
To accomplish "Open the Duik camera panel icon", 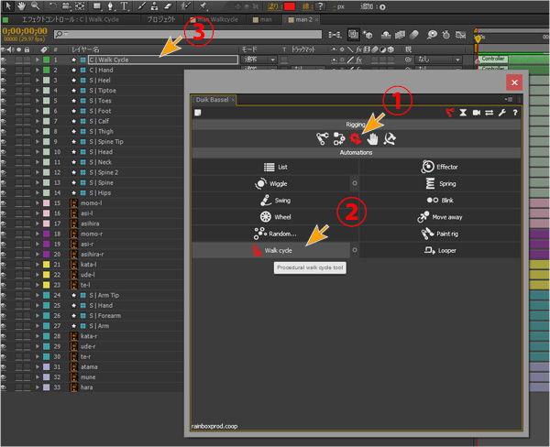I will click(x=476, y=113).
